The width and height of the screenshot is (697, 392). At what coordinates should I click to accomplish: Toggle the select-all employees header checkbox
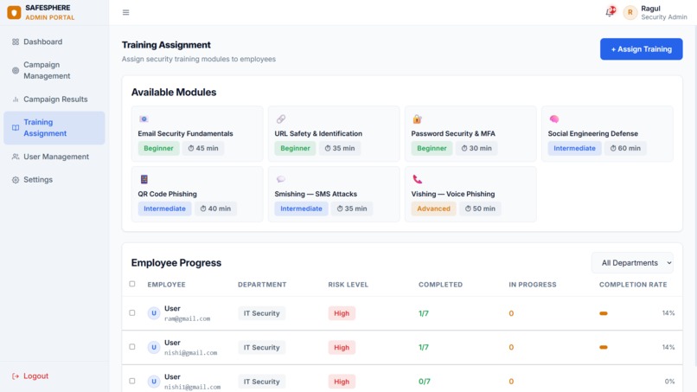click(132, 284)
